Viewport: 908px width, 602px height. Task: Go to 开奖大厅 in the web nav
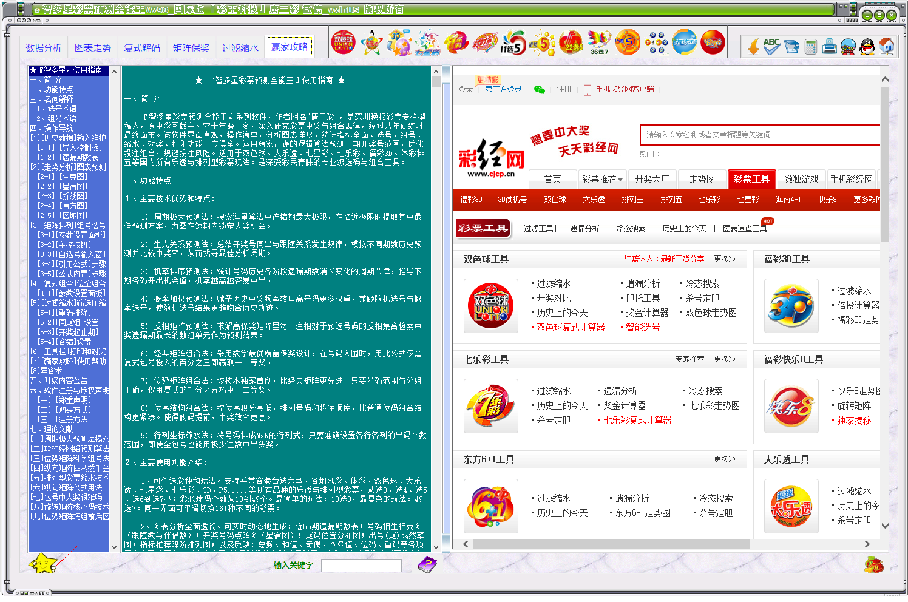(x=652, y=179)
